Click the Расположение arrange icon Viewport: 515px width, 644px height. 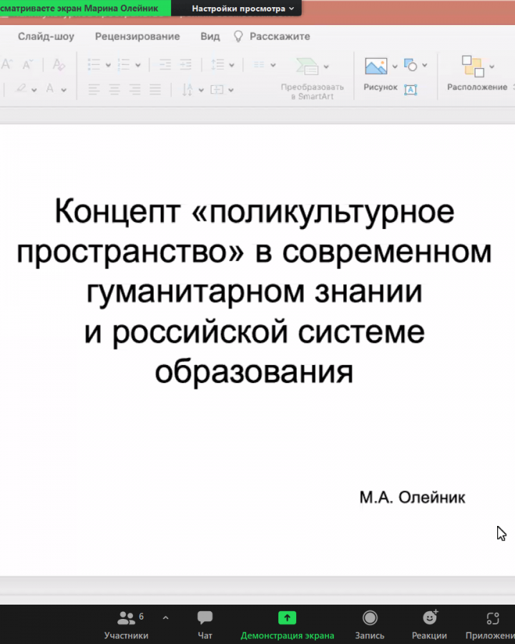tap(472, 67)
